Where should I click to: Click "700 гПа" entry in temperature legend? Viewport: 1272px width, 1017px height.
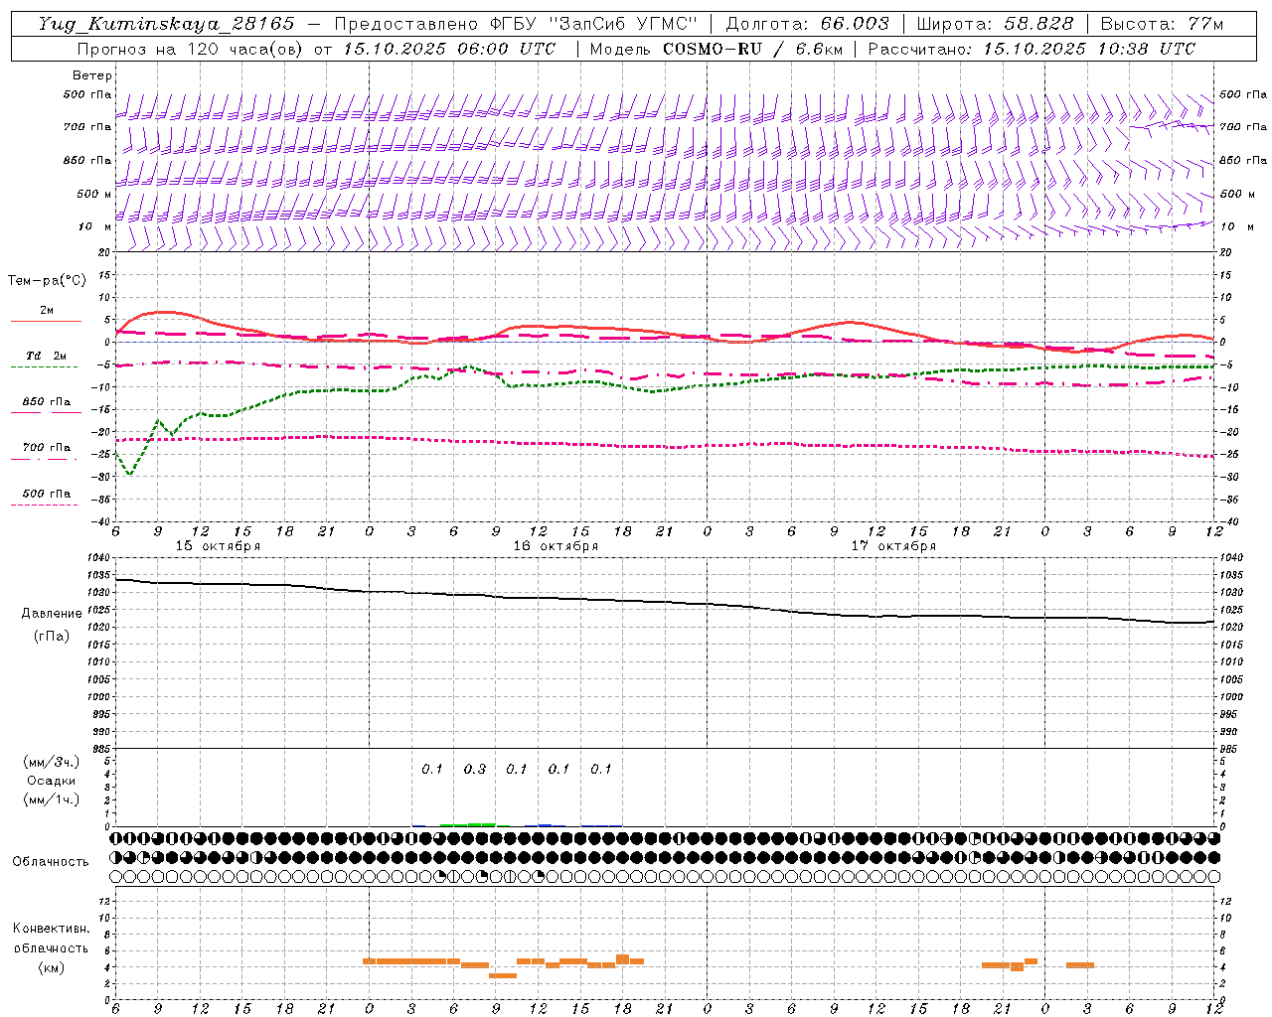point(47,448)
